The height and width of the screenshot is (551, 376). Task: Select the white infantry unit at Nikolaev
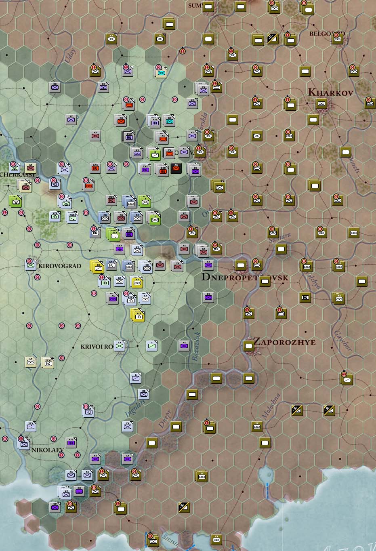[24, 443]
